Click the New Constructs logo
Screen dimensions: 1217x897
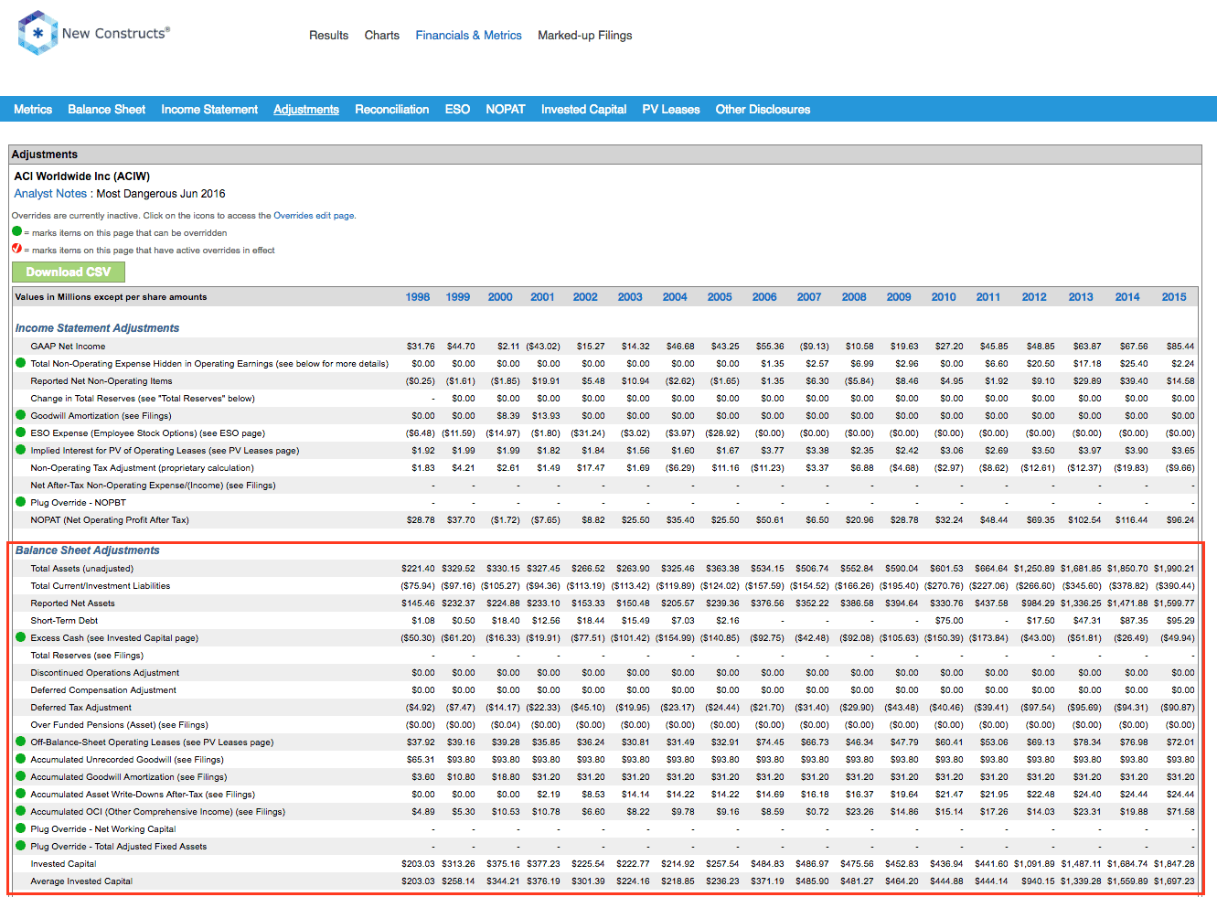point(94,33)
